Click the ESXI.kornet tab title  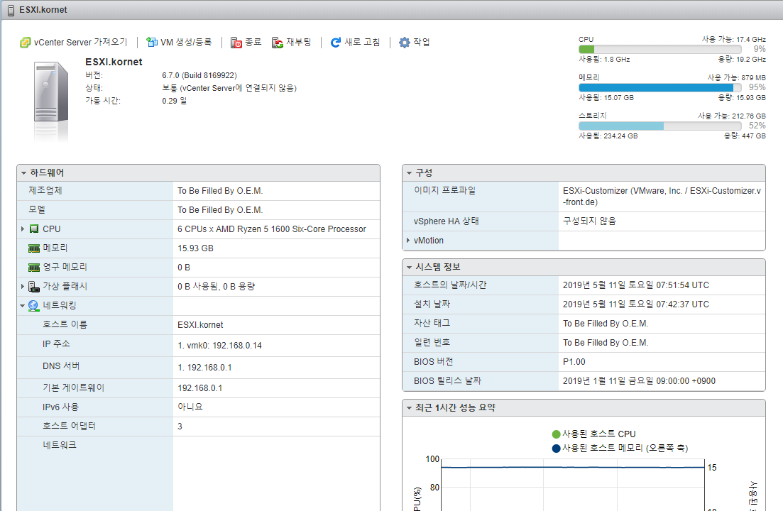(43, 10)
